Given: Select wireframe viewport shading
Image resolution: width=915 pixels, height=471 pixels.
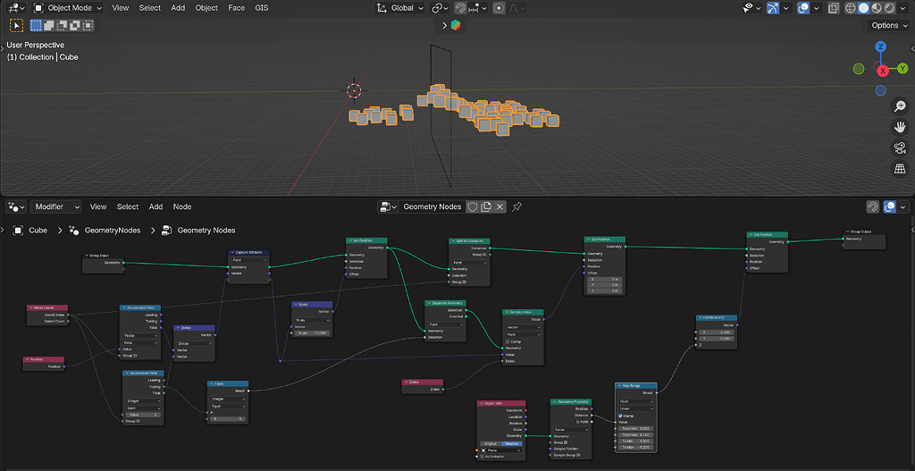Looking at the screenshot, I should pos(851,8).
